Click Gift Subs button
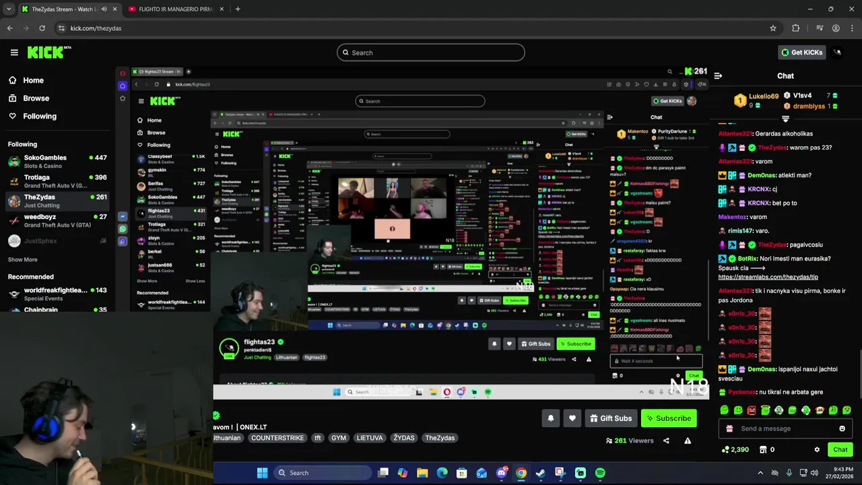 pos(611,418)
